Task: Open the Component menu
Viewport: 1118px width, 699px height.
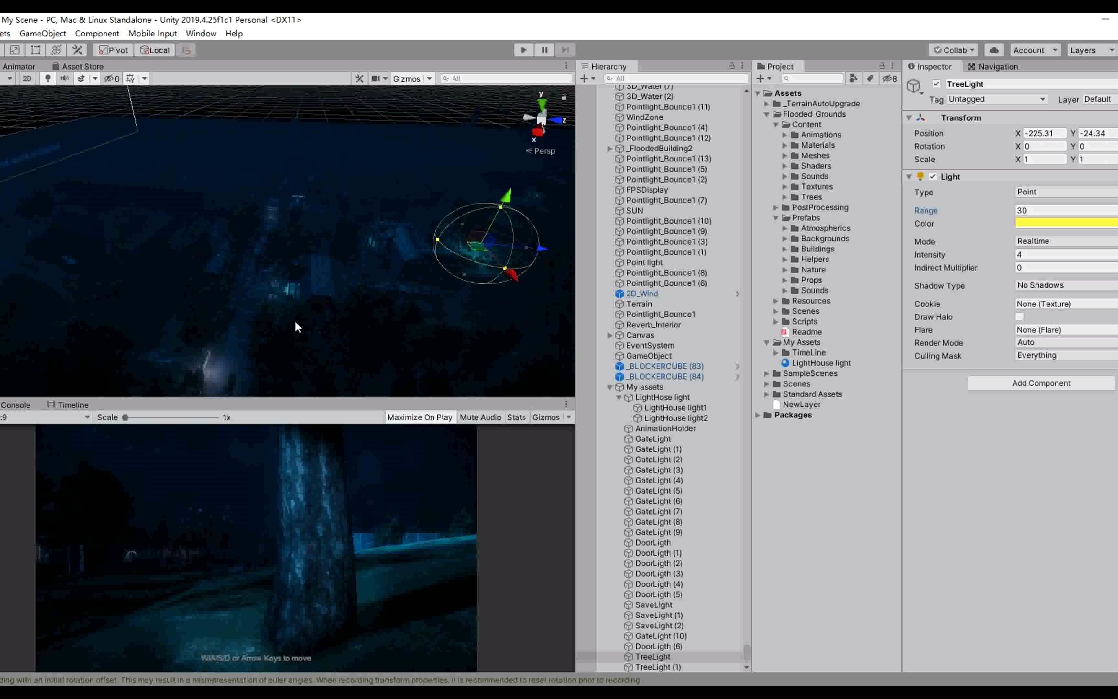Action: click(x=97, y=33)
